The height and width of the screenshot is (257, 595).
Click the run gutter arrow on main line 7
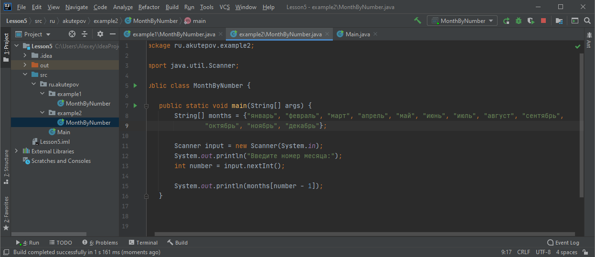tap(135, 106)
